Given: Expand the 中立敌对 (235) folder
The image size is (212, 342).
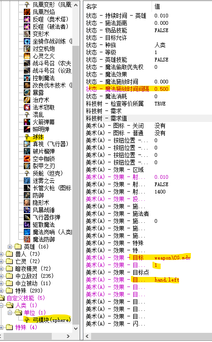Looking at the screenshot, I should (x=1, y=276).
